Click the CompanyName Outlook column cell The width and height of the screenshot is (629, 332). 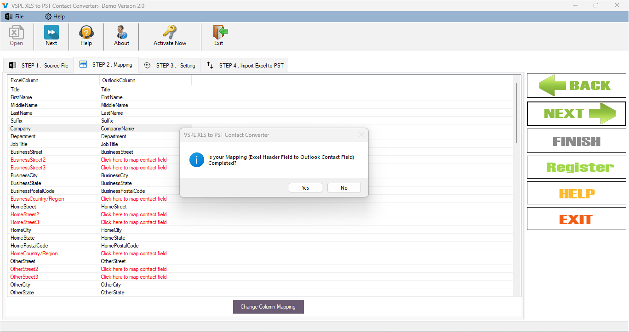click(x=118, y=129)
